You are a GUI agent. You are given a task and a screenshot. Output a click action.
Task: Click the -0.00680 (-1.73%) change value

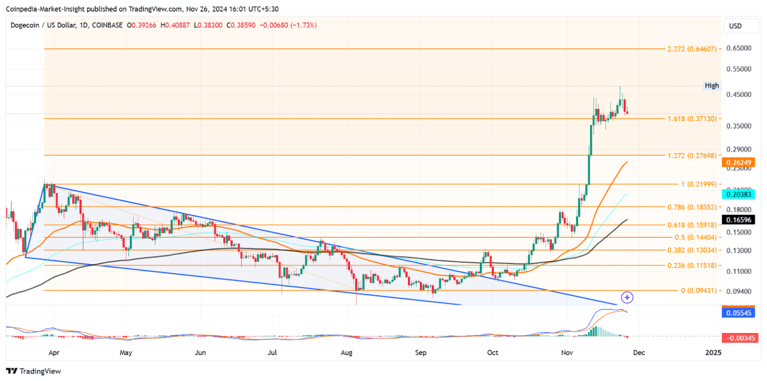point(288,25)
